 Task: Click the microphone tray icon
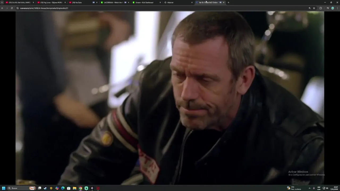click(x=314, y=188)
